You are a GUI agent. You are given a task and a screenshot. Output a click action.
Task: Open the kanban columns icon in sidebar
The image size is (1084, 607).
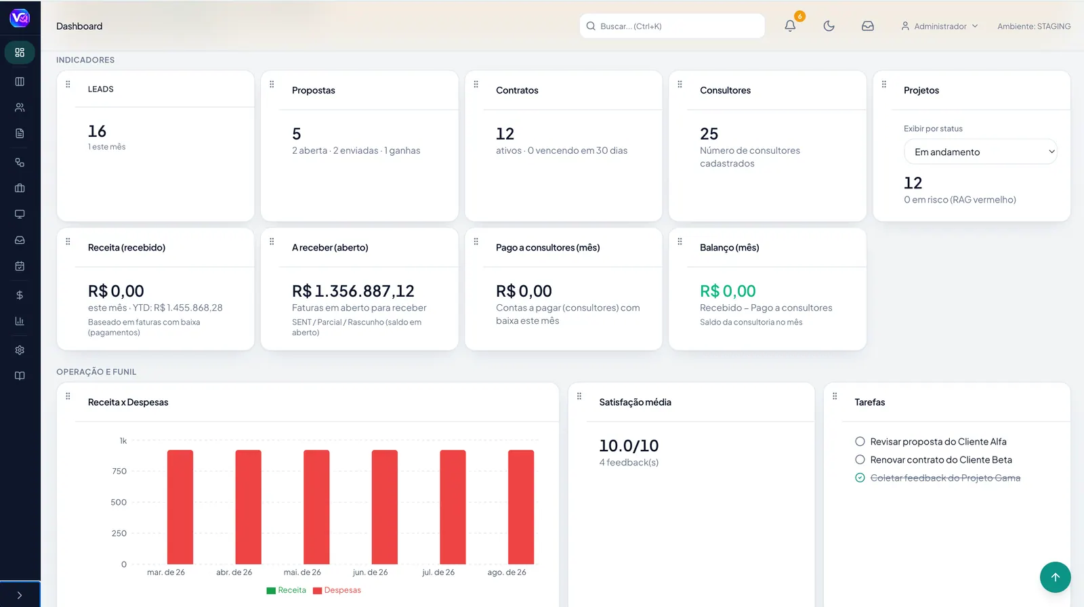pos(20,81)
